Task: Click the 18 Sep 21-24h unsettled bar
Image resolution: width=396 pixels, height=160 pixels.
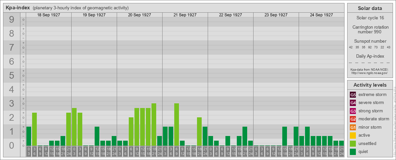Action: coord(69,129)
